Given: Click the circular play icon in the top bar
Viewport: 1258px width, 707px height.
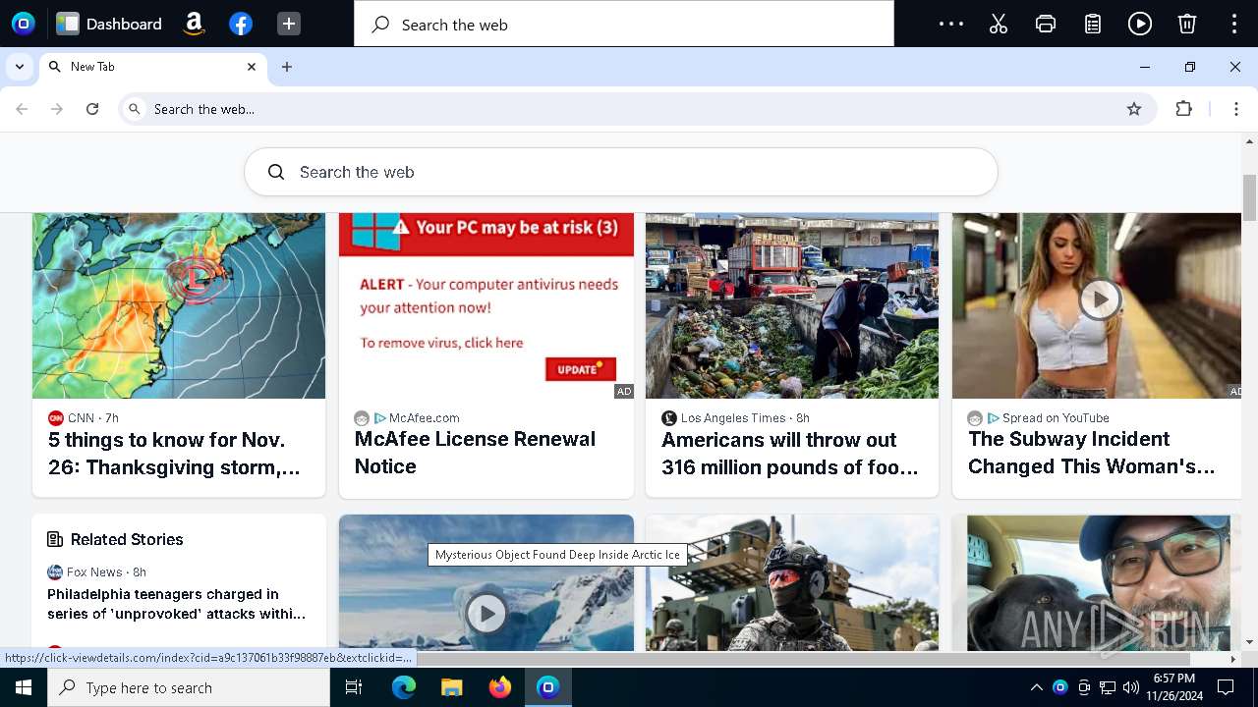Looking at the screenshot, I should pyautogui.click(x=1140, y=24).
